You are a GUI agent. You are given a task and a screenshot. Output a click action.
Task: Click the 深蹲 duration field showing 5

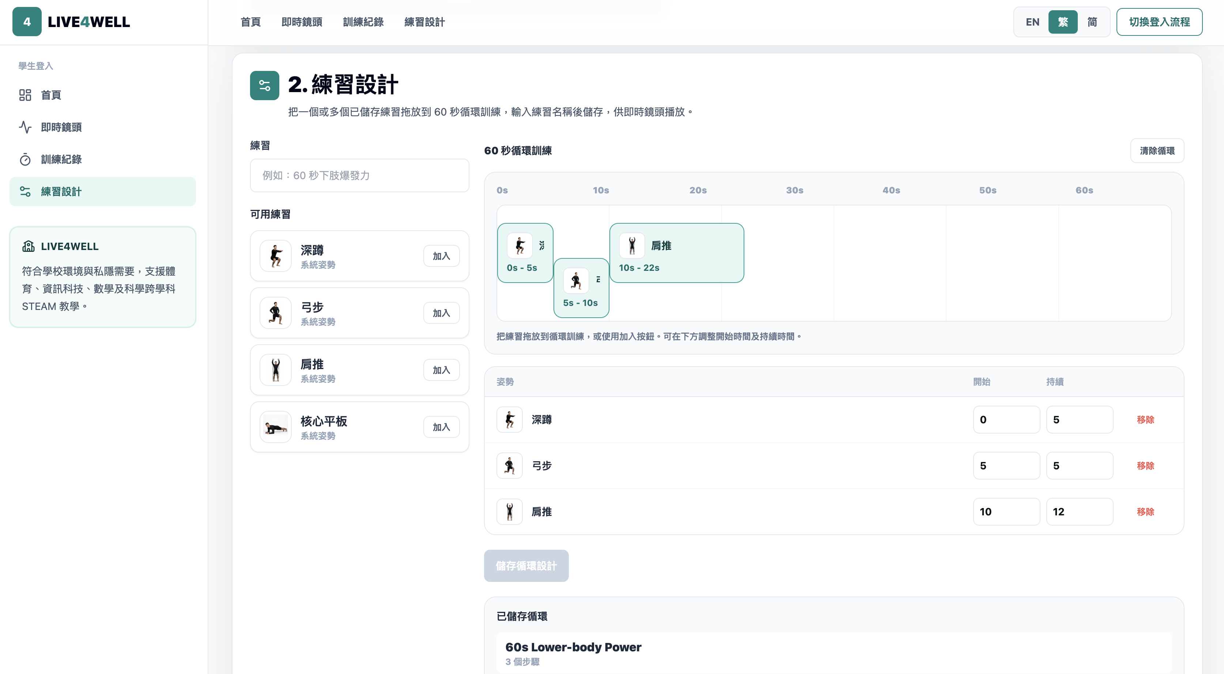coord(1080,420)
